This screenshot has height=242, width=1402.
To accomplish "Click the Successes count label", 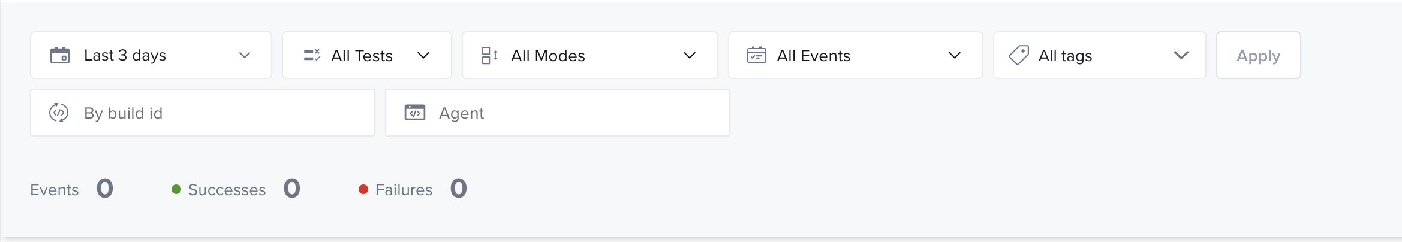I will point(227,190).
